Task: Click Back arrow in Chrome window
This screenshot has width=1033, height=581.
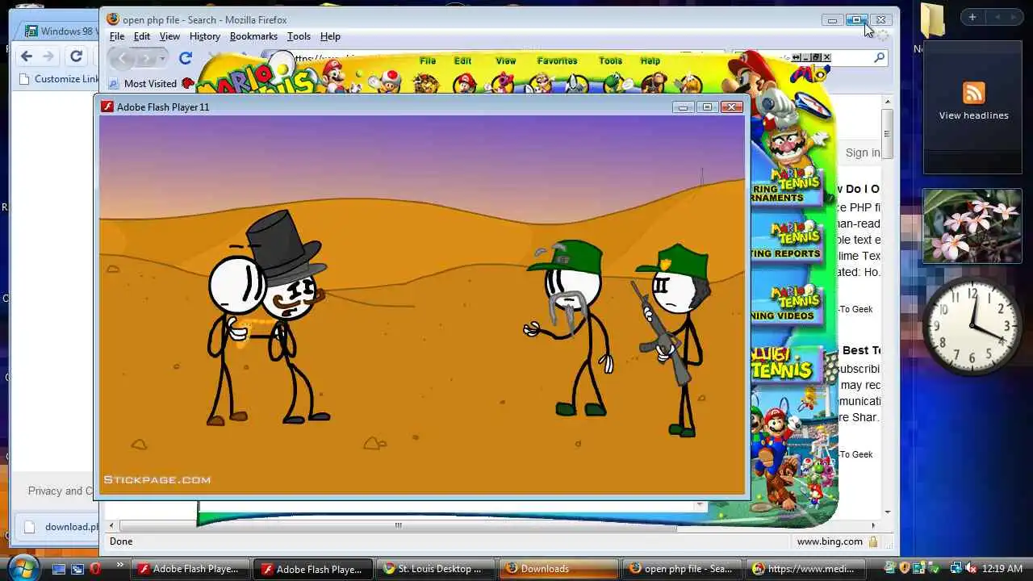Action: [27, 56]
